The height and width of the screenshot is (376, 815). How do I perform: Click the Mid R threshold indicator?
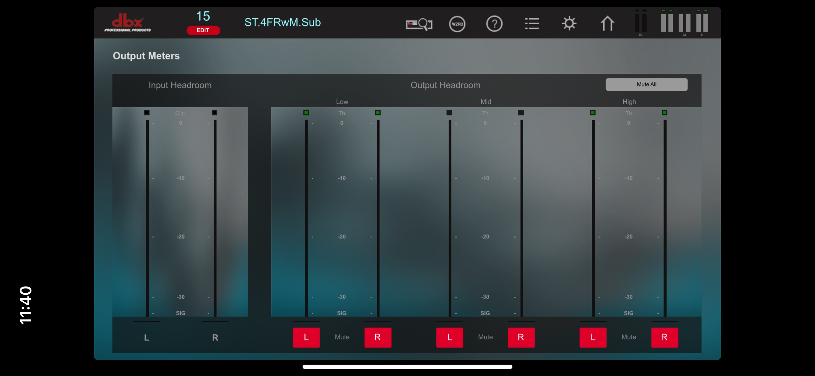[x=521, y=113]
